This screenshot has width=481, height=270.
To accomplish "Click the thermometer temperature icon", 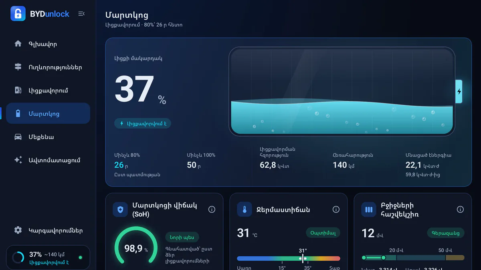I will (x=245, y=210).
